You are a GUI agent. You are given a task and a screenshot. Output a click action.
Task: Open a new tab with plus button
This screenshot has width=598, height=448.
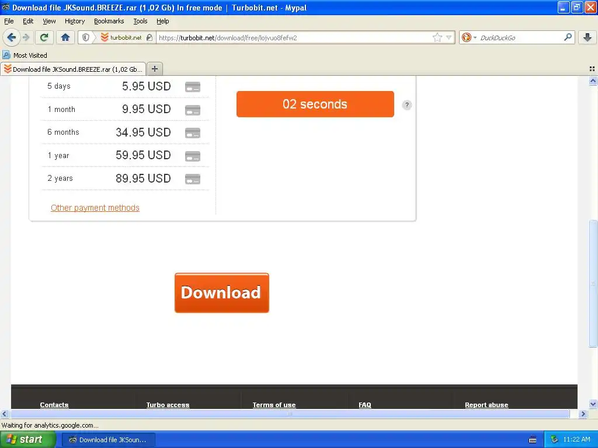point(154,69)
